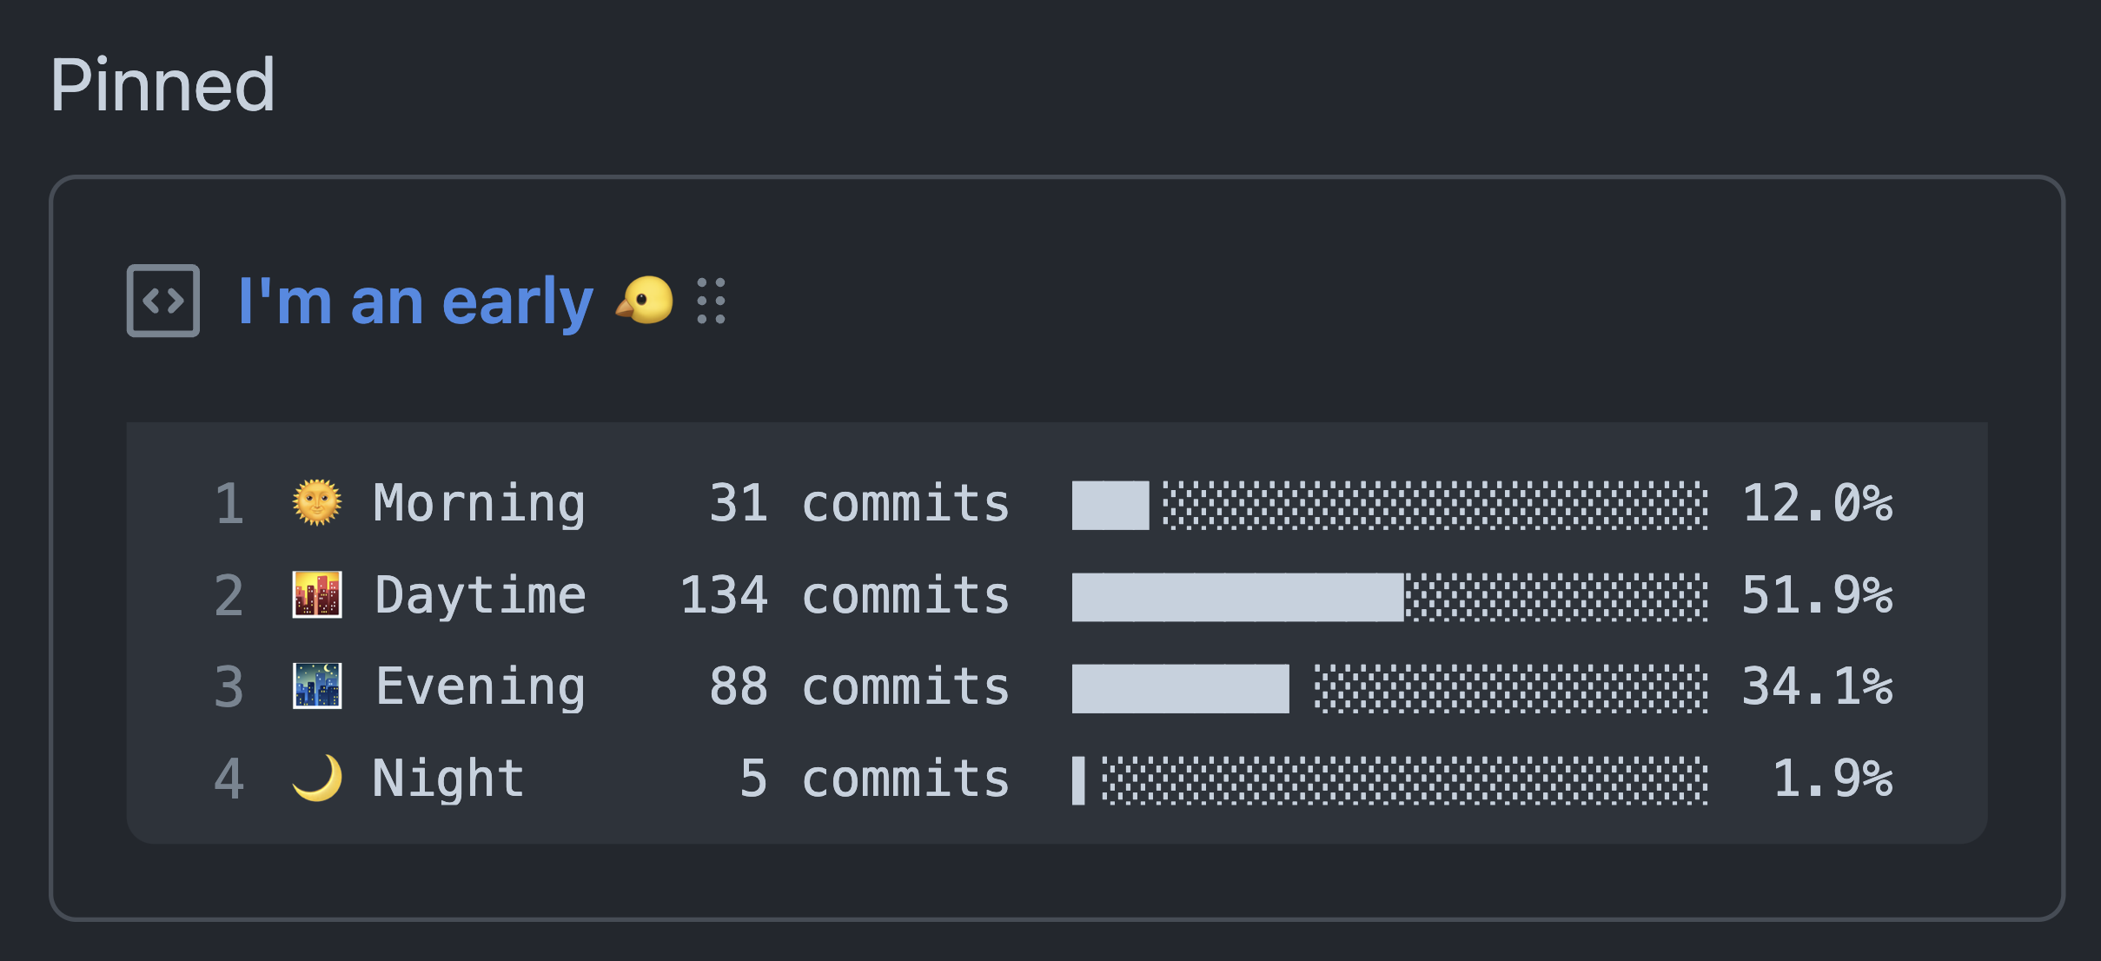Click the gist code brackets icon
The height and width of the screenshot is (961, 2101).
tap(163, 301)
